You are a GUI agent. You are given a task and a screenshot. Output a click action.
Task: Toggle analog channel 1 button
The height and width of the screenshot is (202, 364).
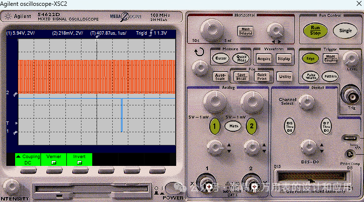tap(215, 126)
